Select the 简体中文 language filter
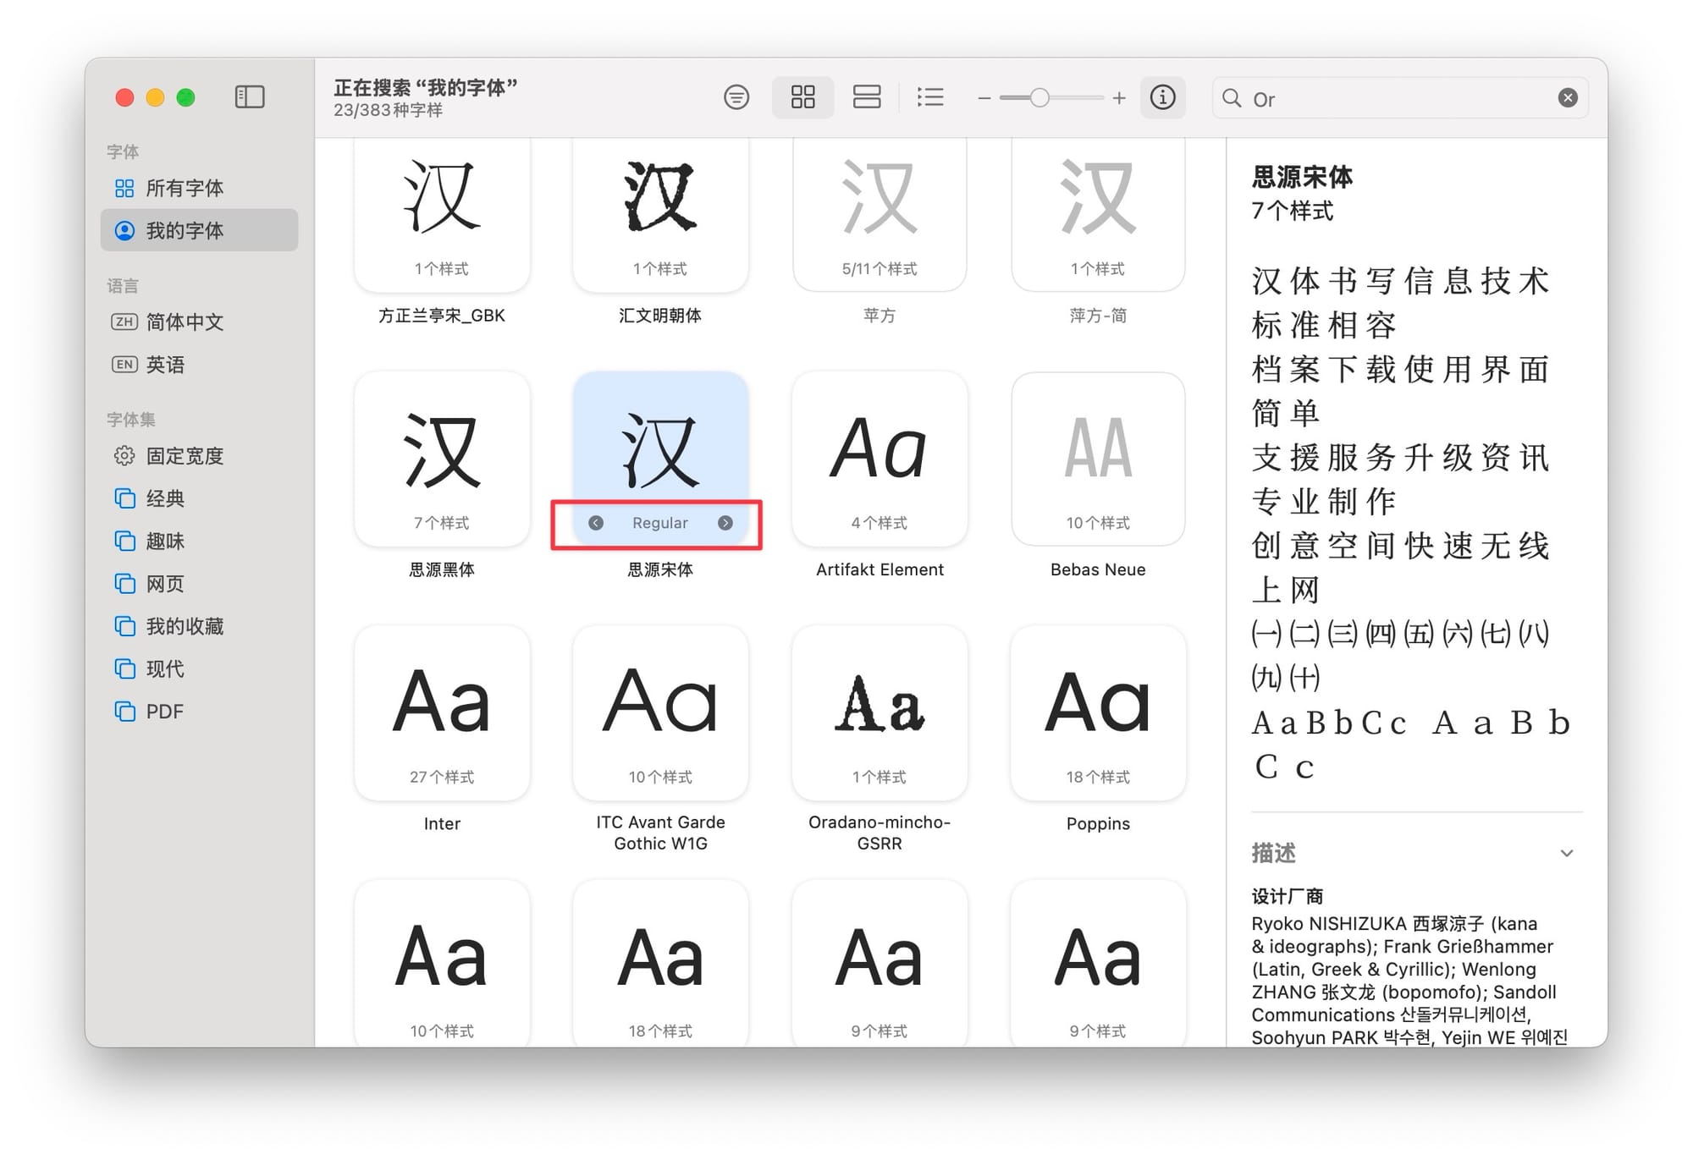The image size is (1693, 1160). tap(185, 322)
